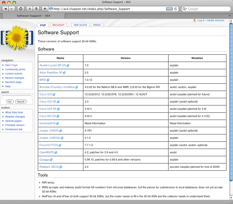
Task: Open the new tab plus button
Action: [x=230, y=15]
